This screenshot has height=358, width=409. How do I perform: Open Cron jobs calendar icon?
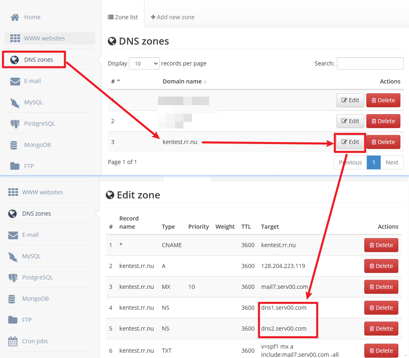(x=13, y=341)
